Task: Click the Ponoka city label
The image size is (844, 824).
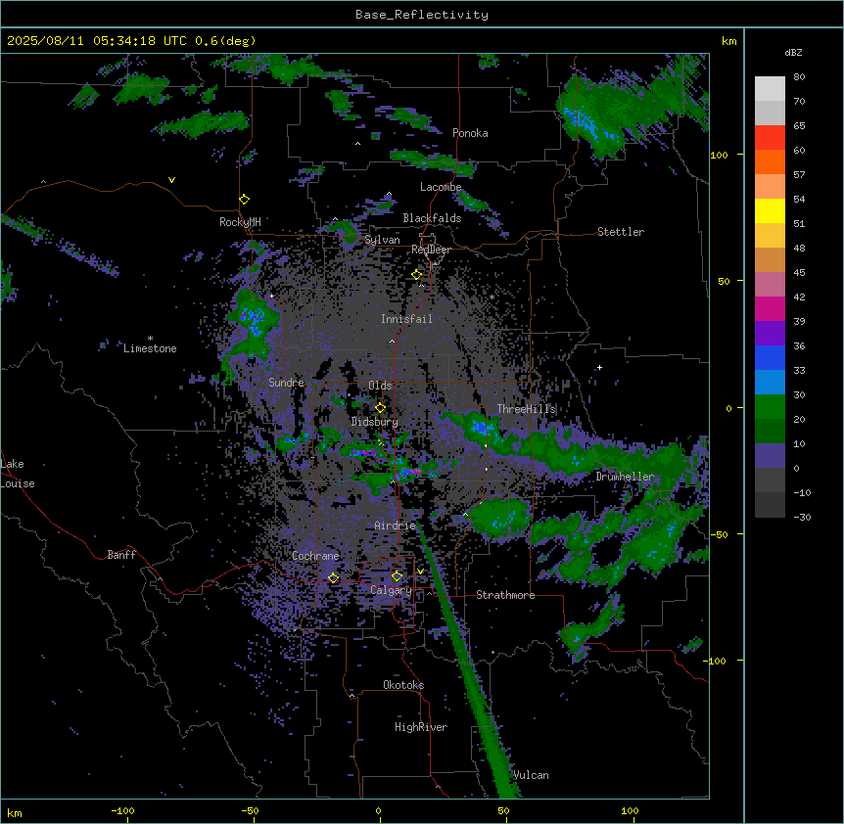Action: (x=470, y=133)
